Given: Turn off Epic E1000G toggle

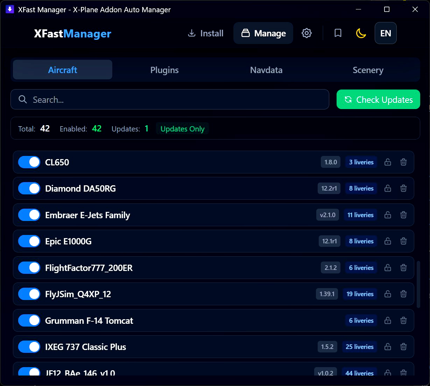Looking at the screenshot, I should (29, 241).
